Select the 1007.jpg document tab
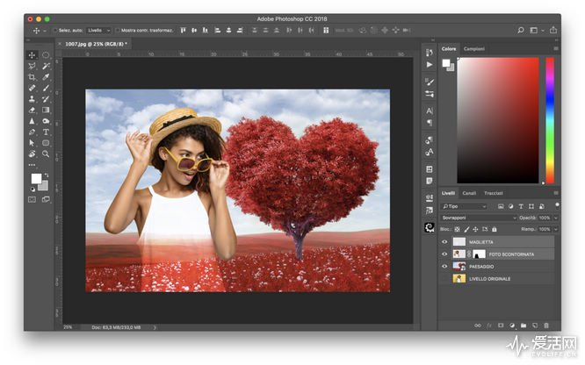The height and width of the screenshot is (365, 585). [96, 44]
